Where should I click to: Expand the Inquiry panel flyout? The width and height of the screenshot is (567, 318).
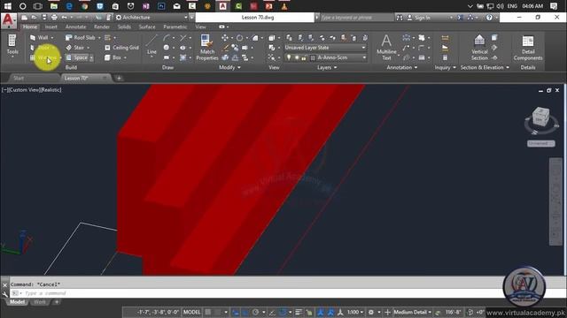coord(445,67)
